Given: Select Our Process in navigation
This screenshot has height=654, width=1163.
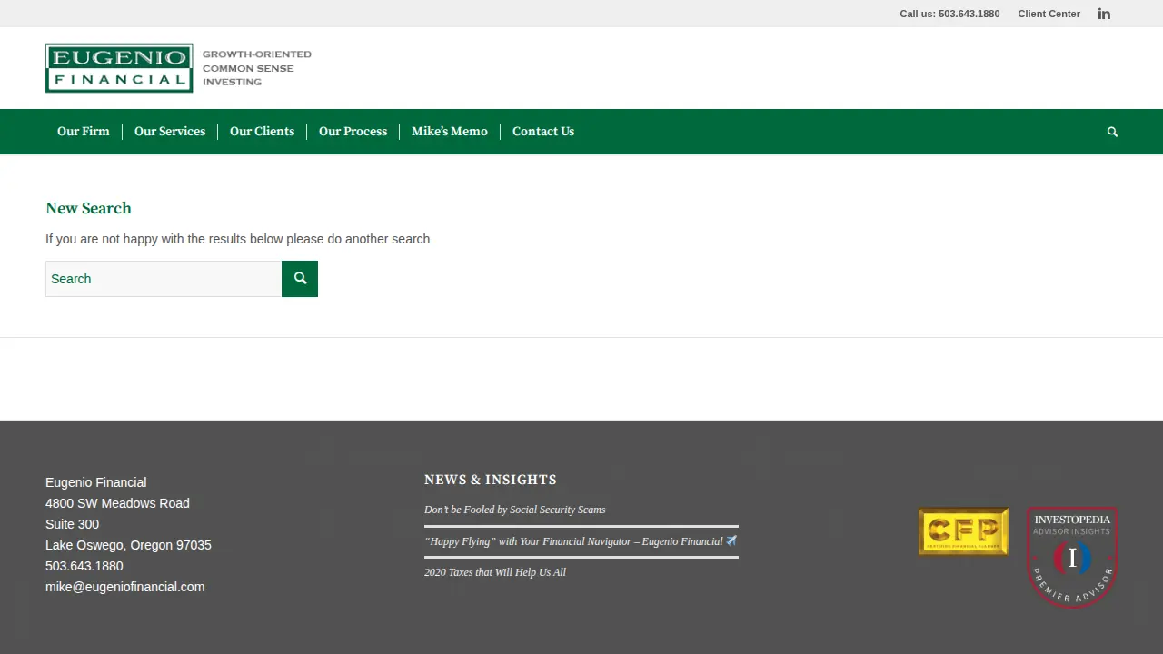Looking at the screenshot, I should pyautogui.click(x=353, y=132).
